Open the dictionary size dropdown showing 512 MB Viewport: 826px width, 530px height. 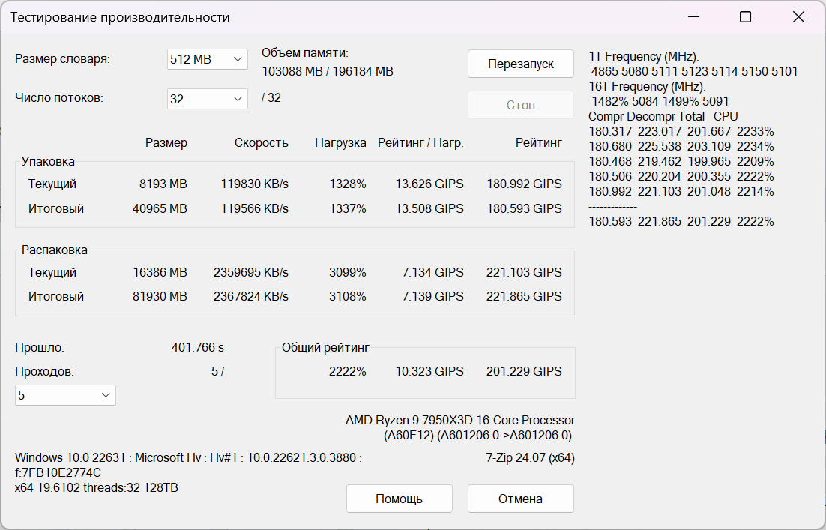tap(208, 59)
